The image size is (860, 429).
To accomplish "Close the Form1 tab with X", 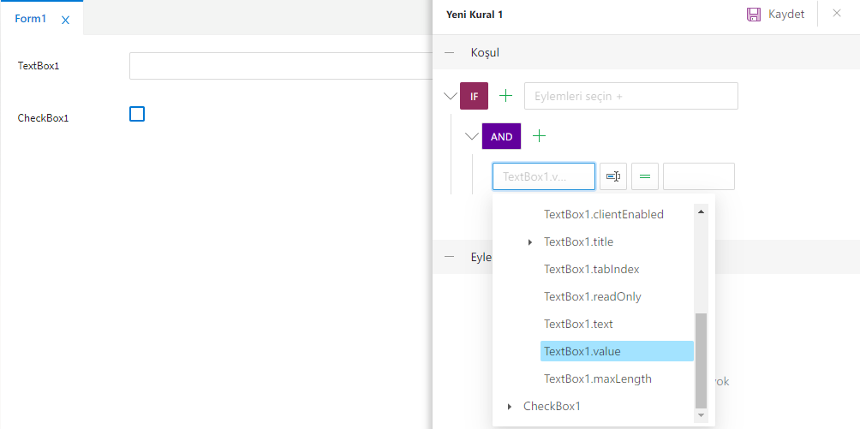I will [65, 20].
